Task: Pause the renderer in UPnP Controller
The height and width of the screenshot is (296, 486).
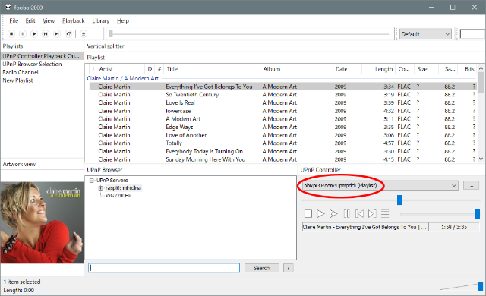Action: click(346, 213)
